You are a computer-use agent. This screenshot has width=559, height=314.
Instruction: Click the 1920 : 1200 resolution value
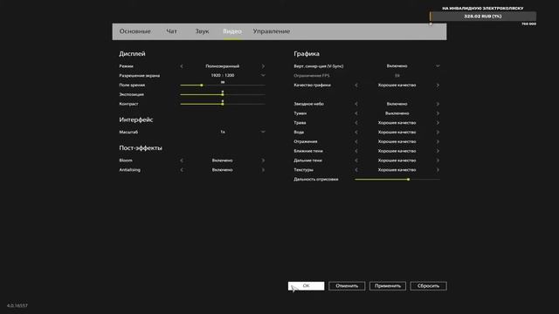pyautogui.click(x=223, y=76)
